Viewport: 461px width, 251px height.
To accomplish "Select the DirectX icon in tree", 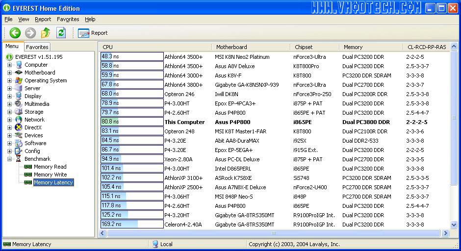I will [x=19, y=127].
